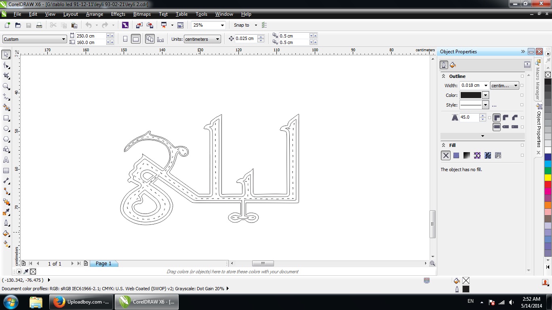Choose Uniform fill type in Fill section
552x310 pixels.
pos(456,155)
